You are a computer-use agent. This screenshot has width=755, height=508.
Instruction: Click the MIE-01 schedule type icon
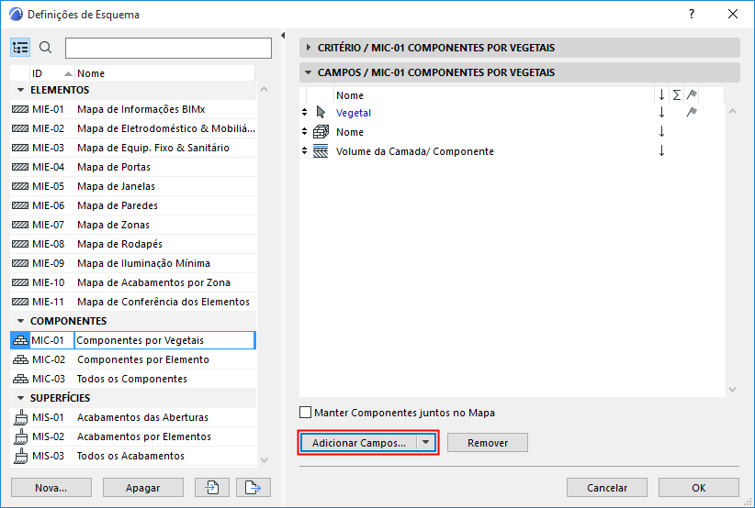point(20,110)
